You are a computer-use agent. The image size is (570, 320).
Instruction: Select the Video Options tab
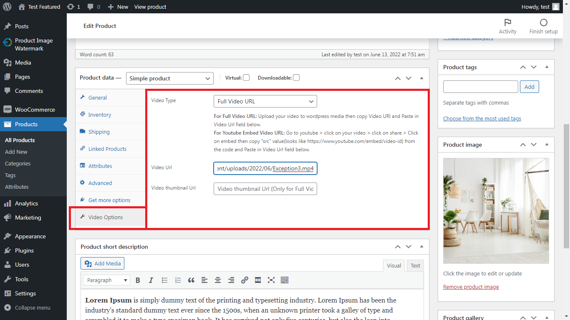110,217
